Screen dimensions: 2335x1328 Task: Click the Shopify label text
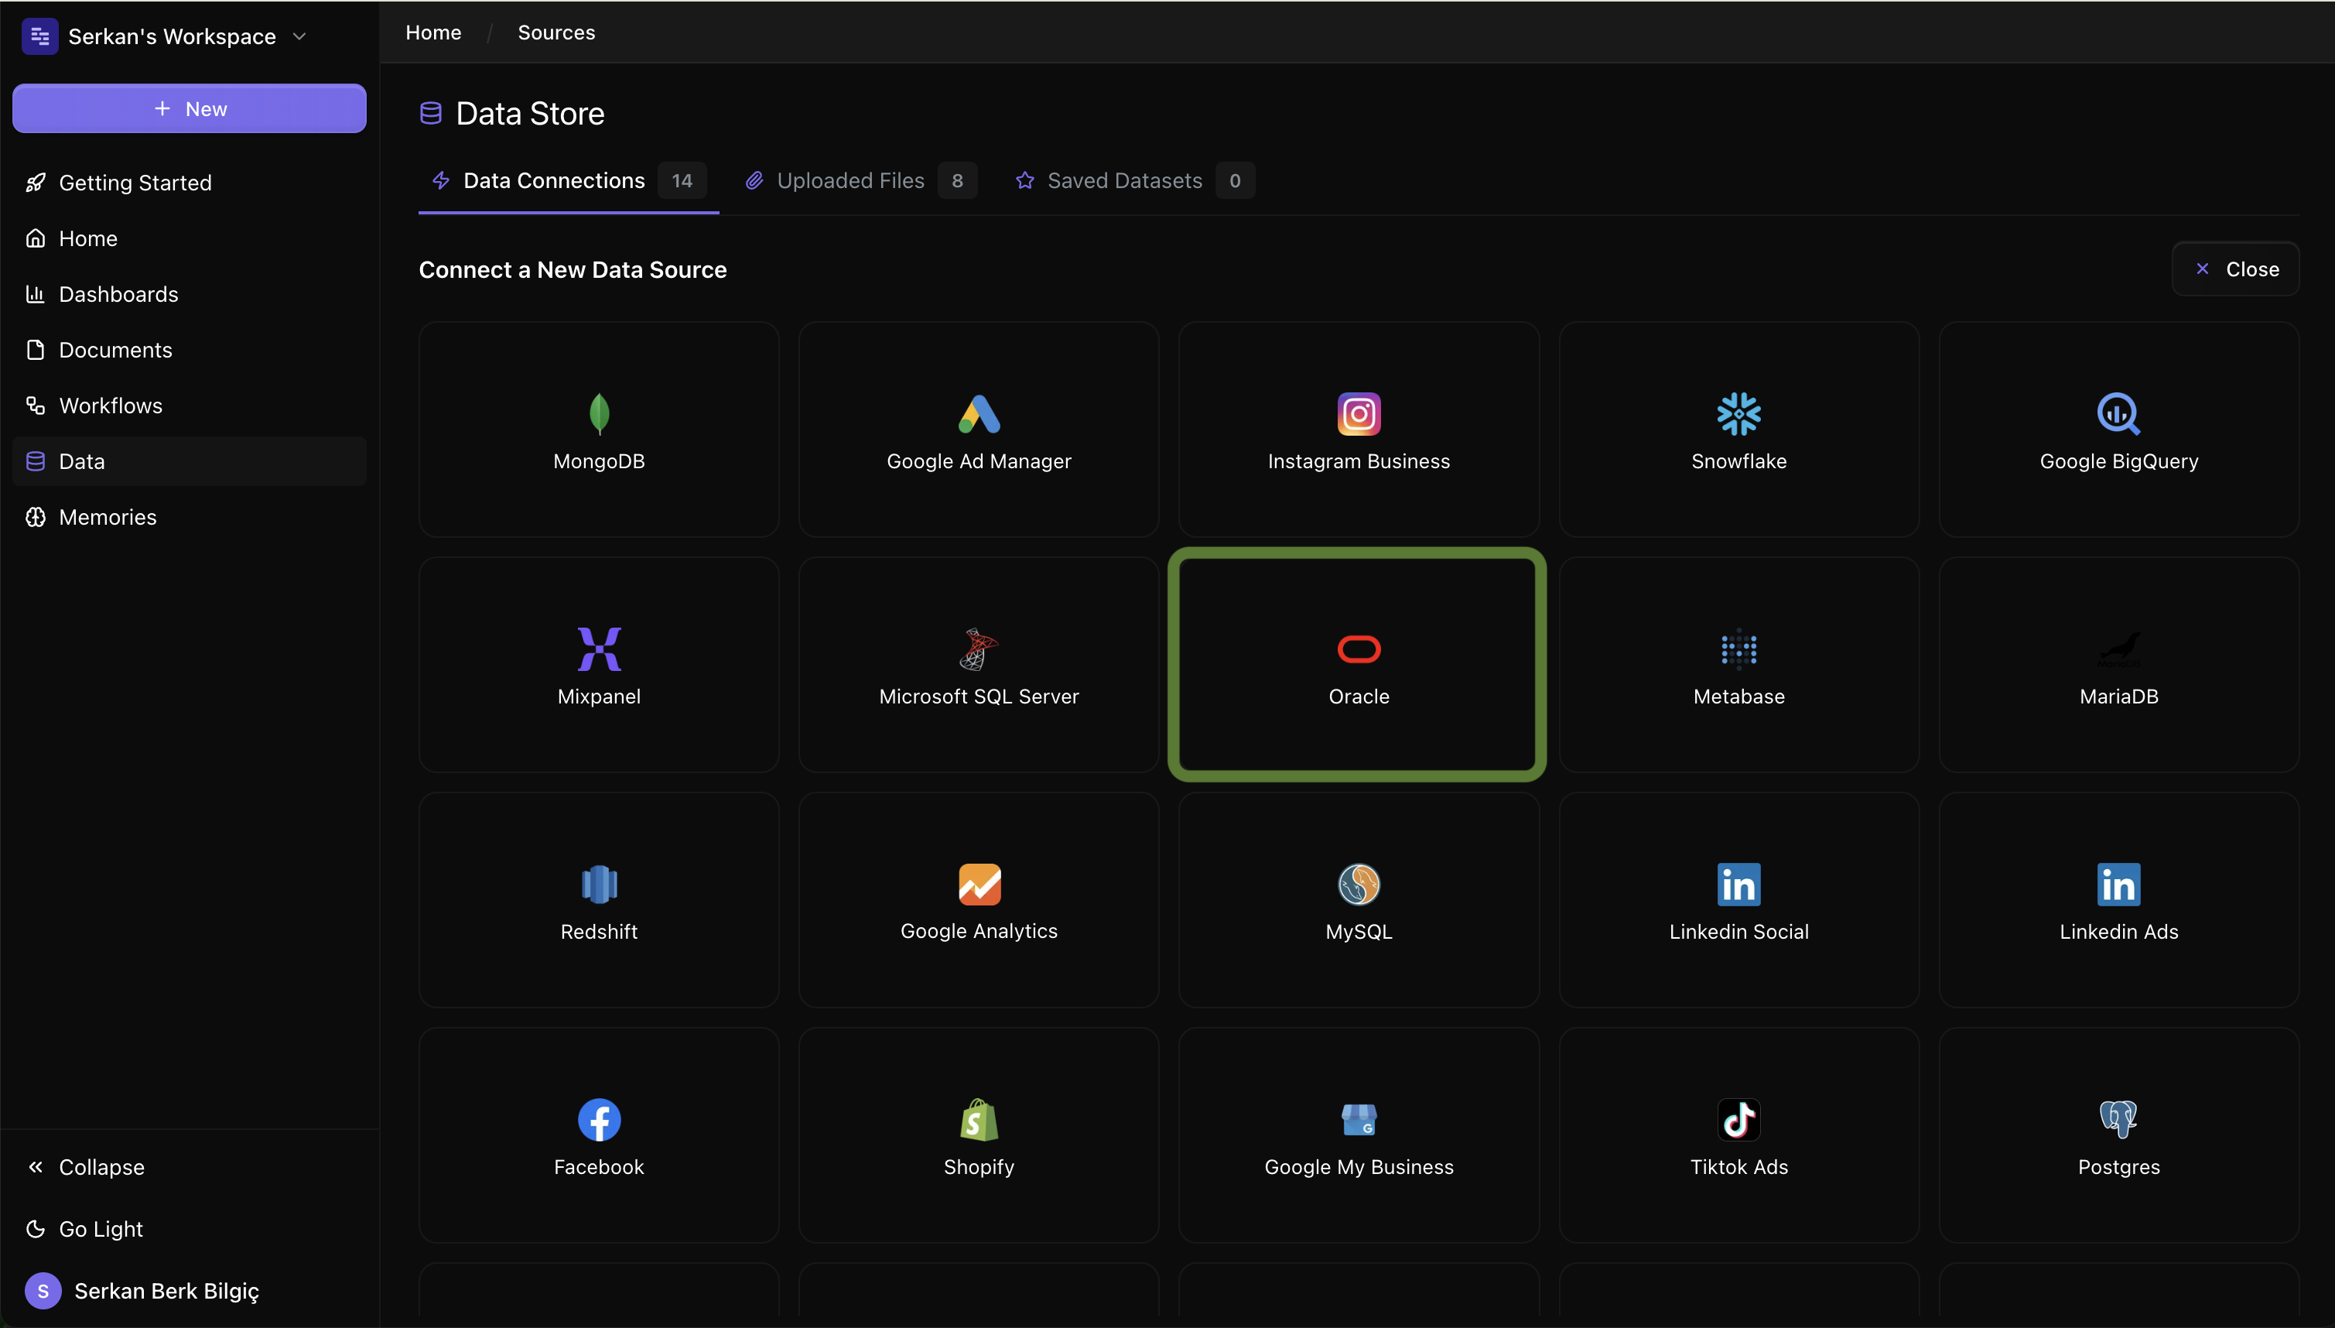point(979,1166)
